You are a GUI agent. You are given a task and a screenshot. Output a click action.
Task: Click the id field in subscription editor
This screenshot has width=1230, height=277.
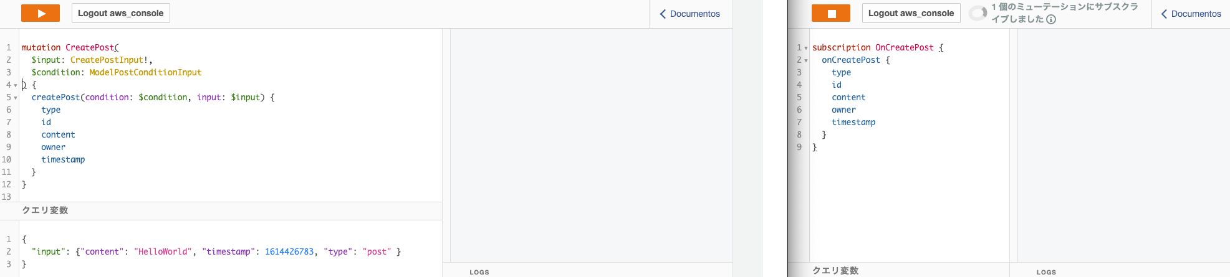[x=837, y=85]
